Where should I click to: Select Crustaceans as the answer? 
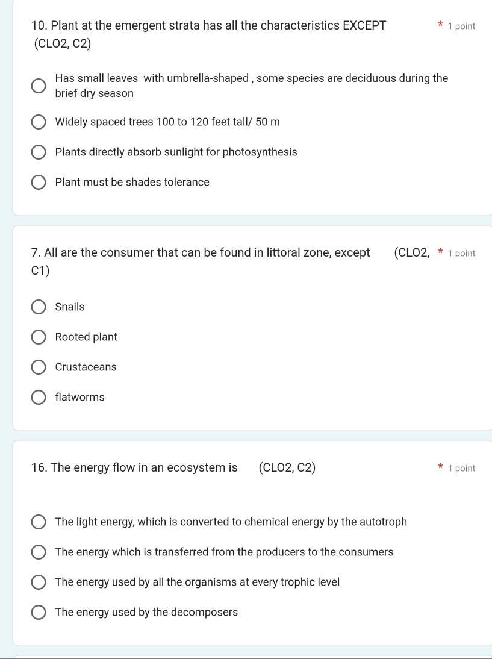(38, 367)
